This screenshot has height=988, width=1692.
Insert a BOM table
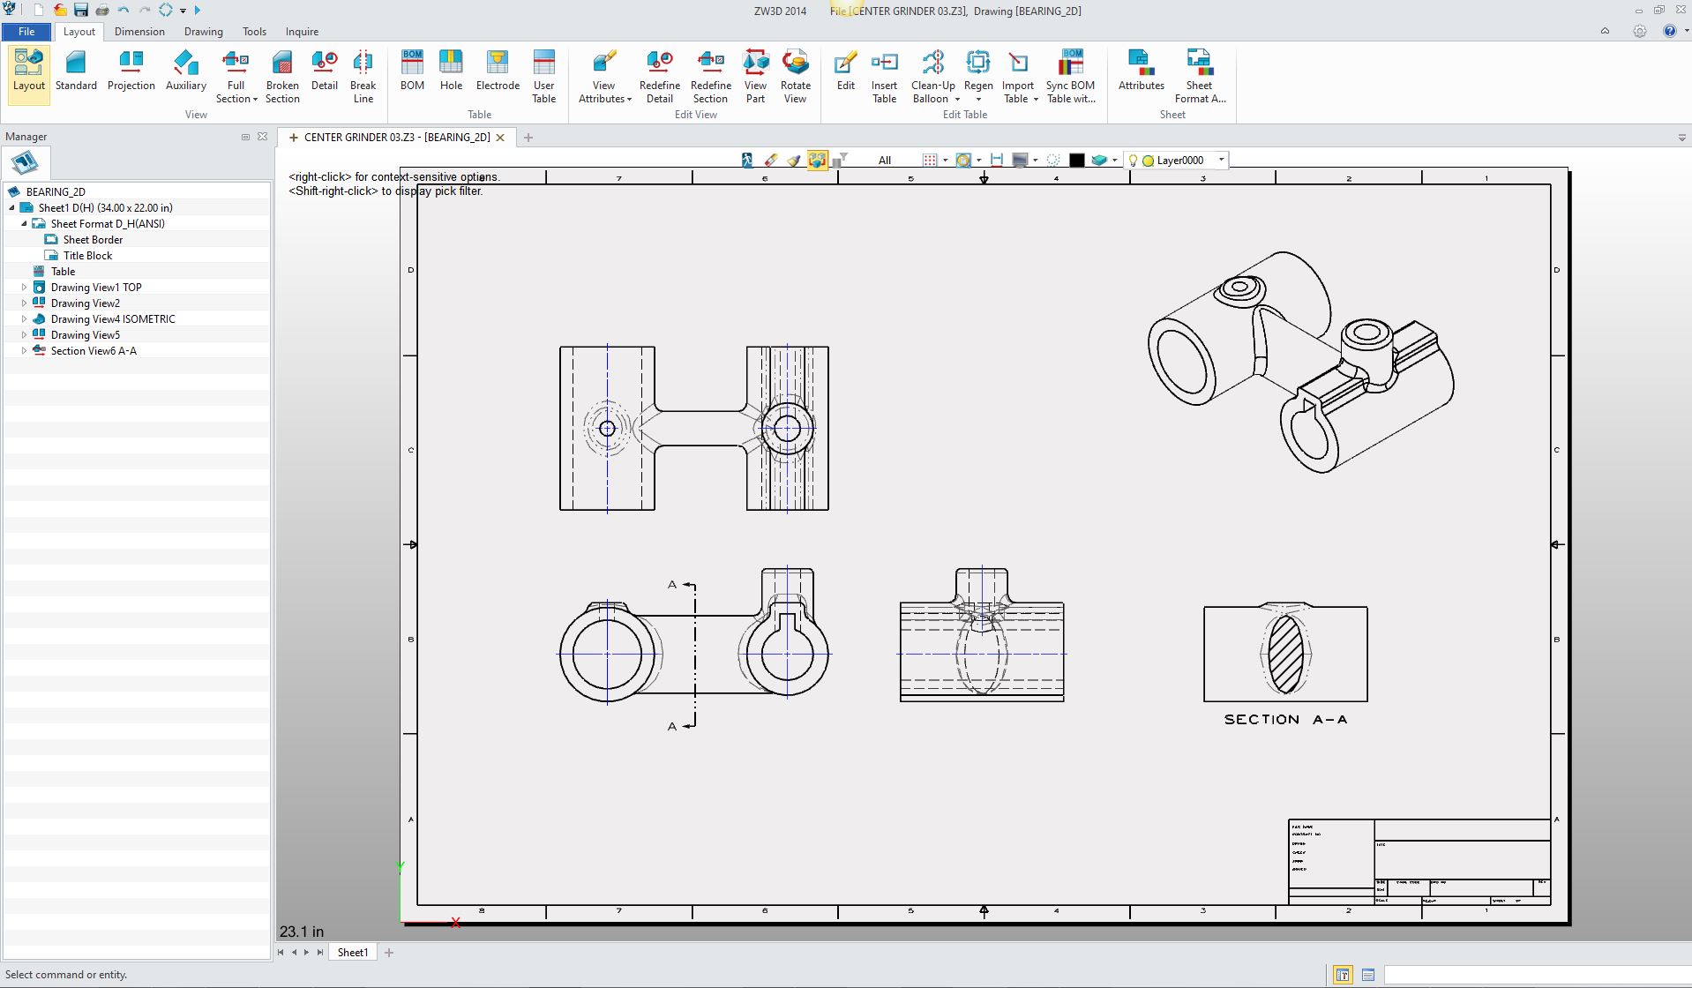tap(412, 71)
